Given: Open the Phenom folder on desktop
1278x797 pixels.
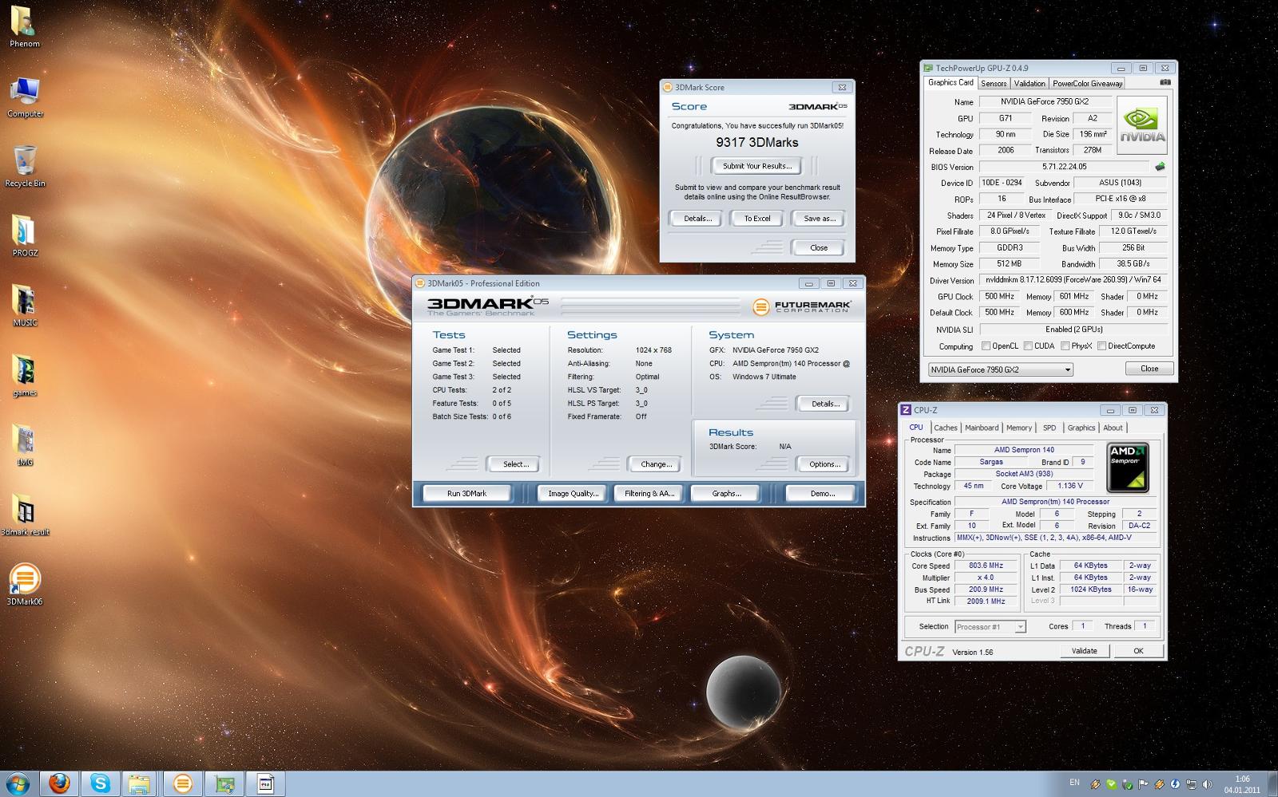Looking at the screenshot, I should click(24, 26).
